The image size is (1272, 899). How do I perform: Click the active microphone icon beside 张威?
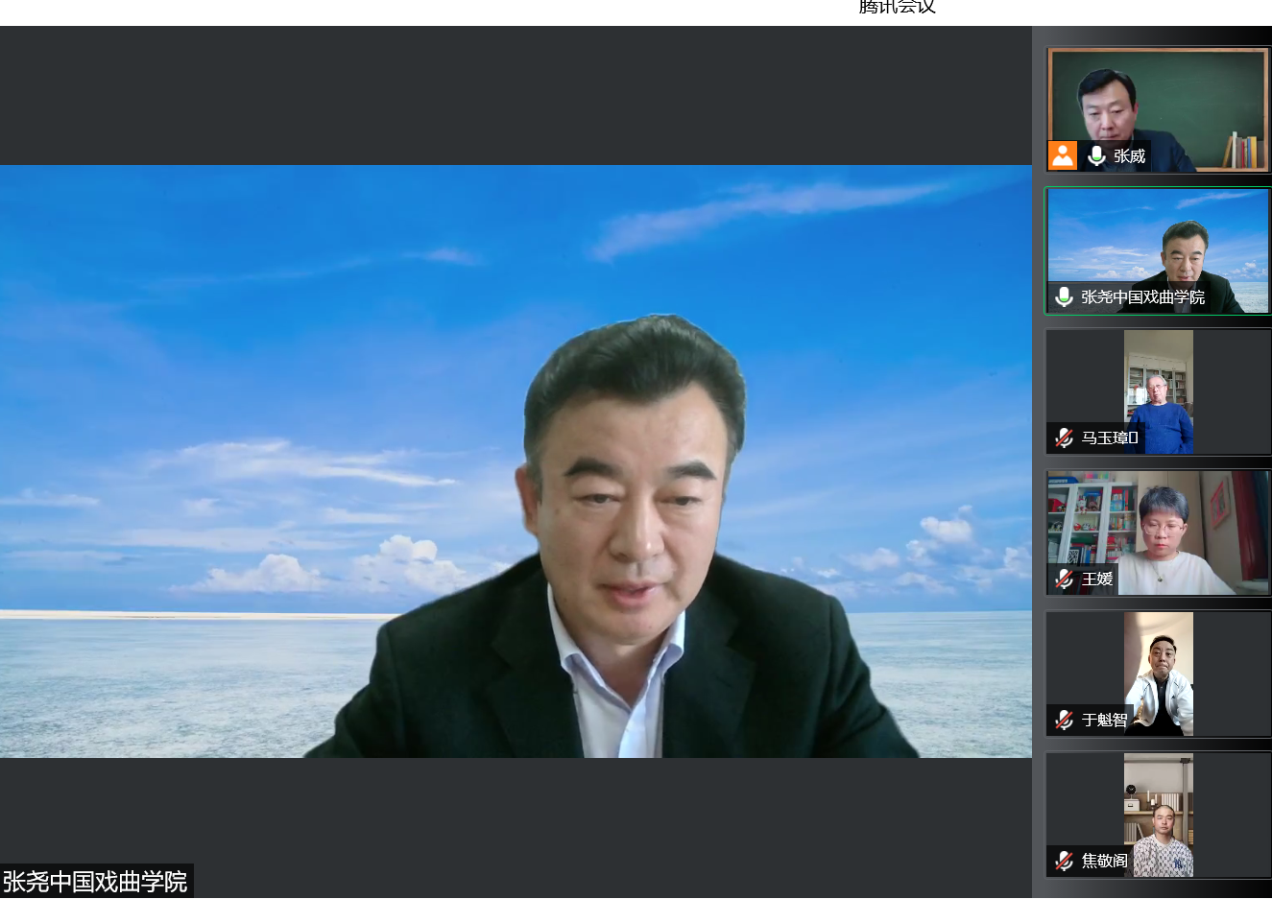[x=1095, y=155]
